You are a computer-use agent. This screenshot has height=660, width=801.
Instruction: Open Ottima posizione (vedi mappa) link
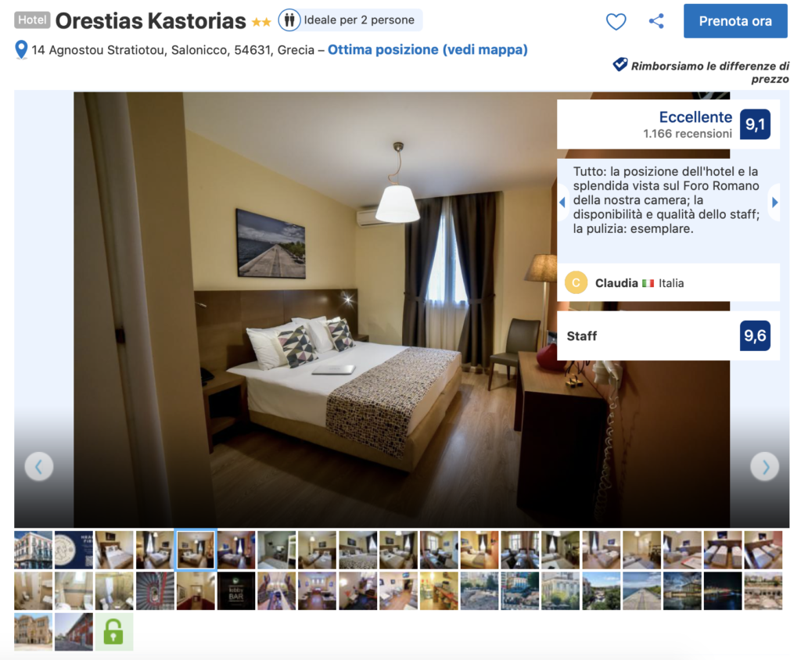428,49
